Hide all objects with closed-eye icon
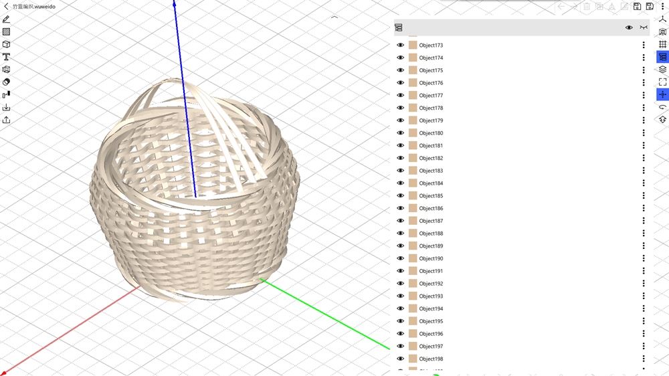Viewport: 669px width, 376px height. [644, 28]
